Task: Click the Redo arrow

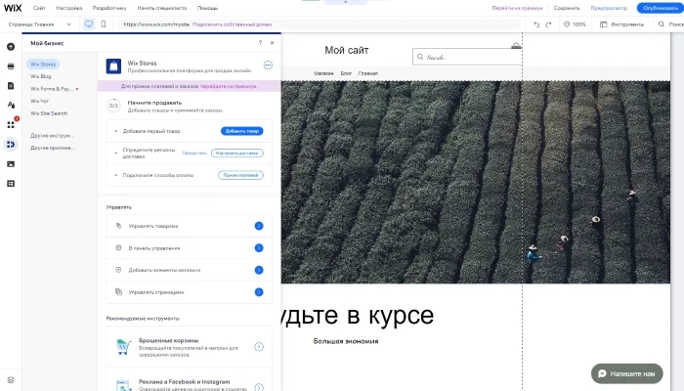Action: (548, 24)
